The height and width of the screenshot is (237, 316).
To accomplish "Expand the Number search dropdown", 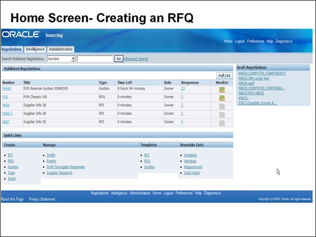I will pyautogui.click(x=73, y=59).
